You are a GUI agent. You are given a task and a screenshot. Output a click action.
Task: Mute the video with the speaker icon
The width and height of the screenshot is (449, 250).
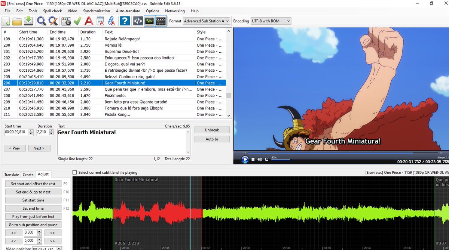(260, 160)
